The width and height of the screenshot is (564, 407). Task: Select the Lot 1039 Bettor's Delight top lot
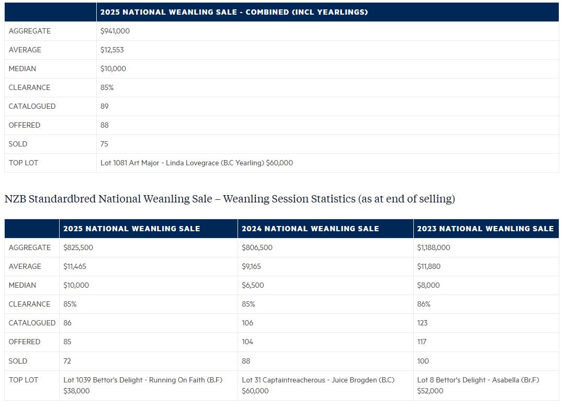coord(143,385)
